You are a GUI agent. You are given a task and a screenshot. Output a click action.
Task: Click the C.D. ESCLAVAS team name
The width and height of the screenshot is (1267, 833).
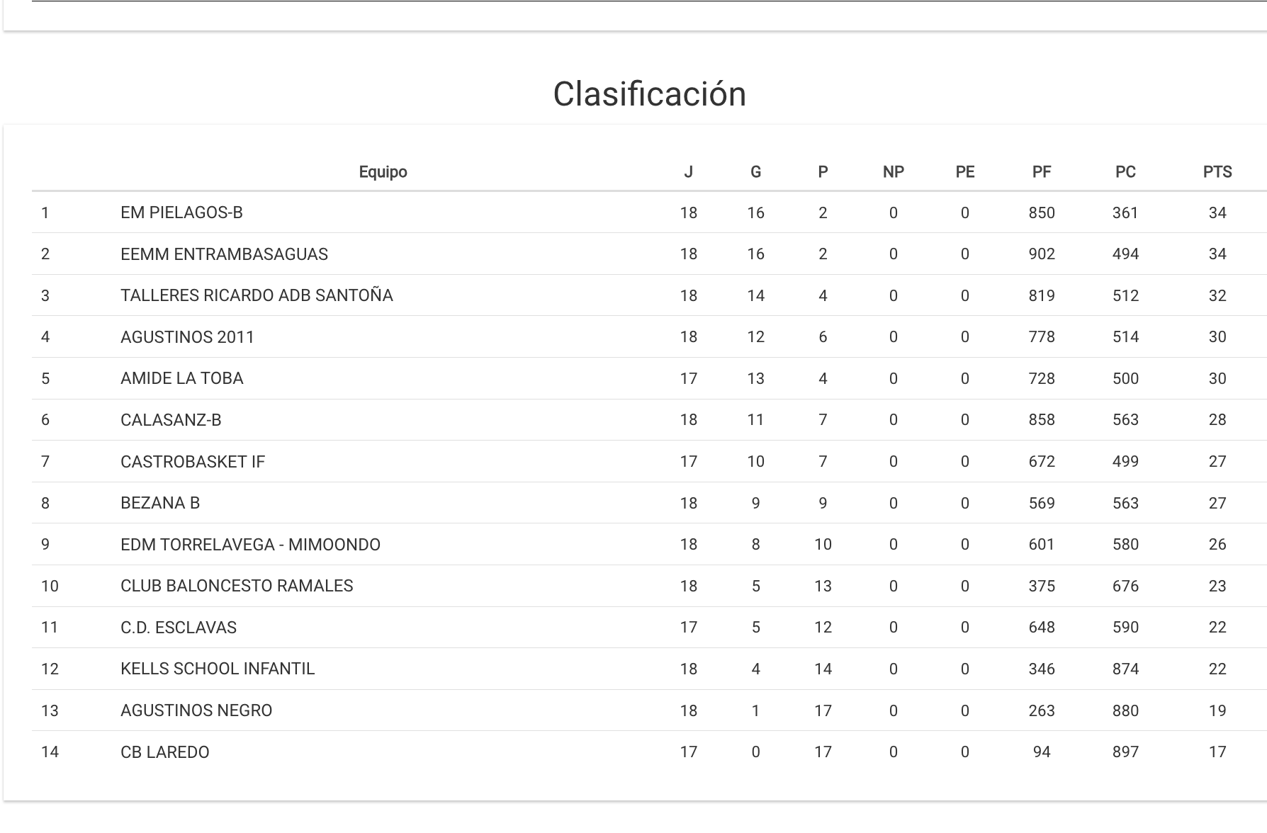pyautogui.click(x=179, y=628)
